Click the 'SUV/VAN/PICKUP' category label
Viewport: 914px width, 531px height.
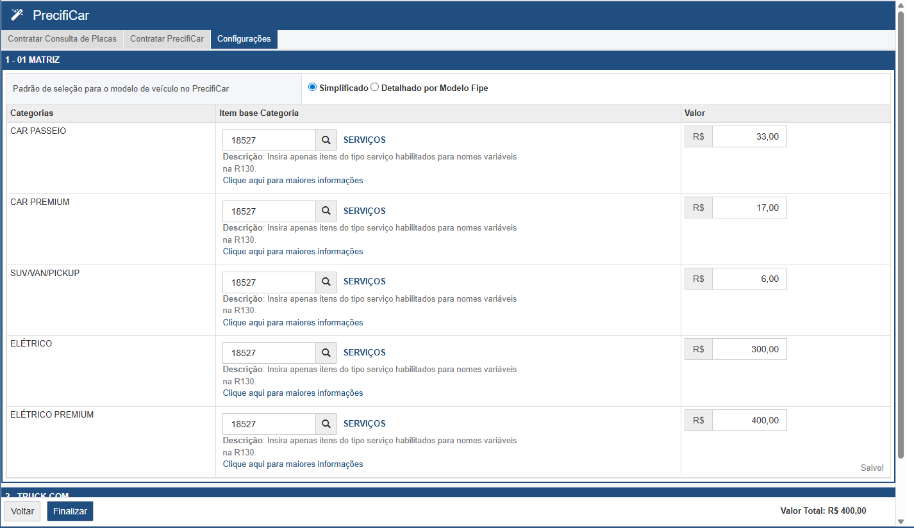click(x=45, y=274)
